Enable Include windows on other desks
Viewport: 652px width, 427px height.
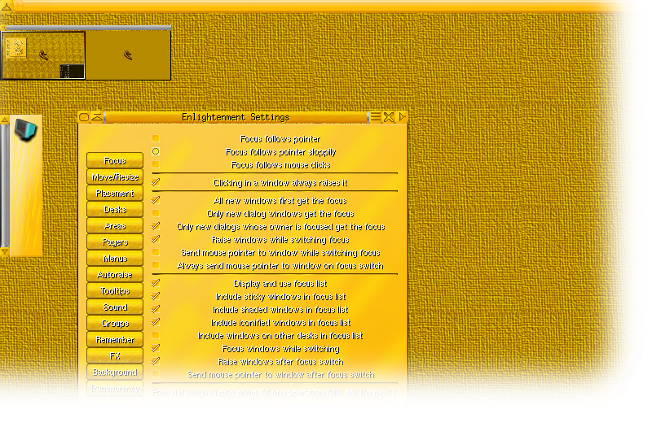[x=156, y=335]
